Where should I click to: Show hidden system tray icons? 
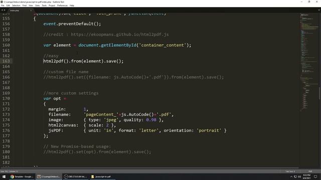(291, 176)
